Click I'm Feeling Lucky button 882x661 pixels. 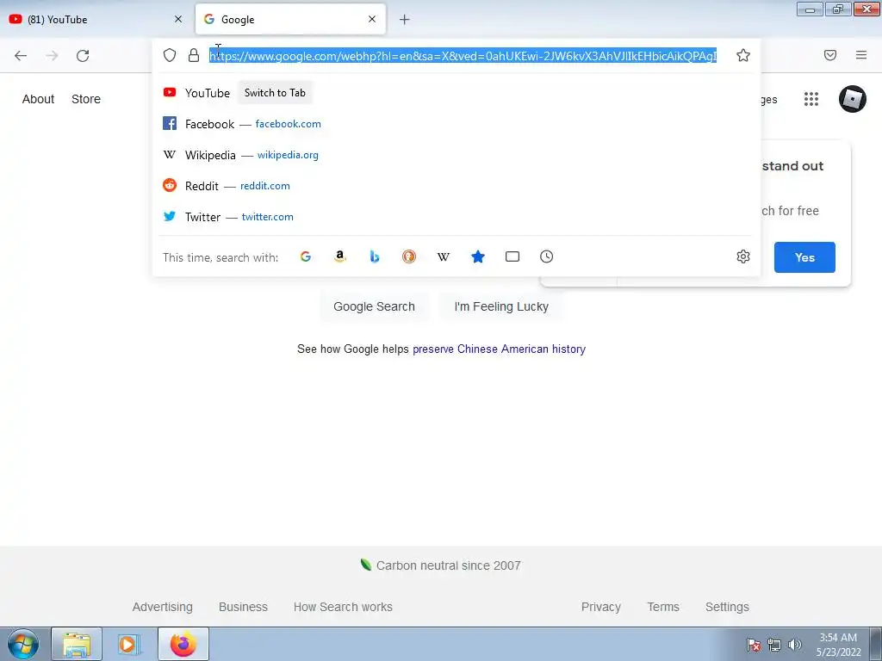(x=501, y=306)
